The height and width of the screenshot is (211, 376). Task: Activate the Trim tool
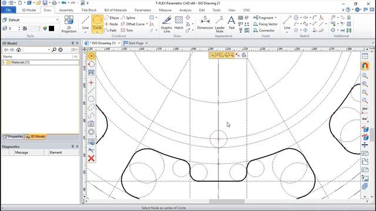pos(127,30)
